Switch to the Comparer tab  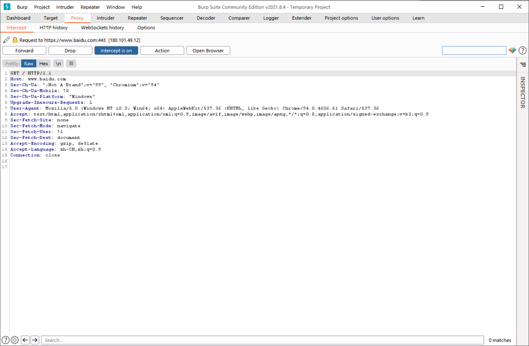[239, 18]
